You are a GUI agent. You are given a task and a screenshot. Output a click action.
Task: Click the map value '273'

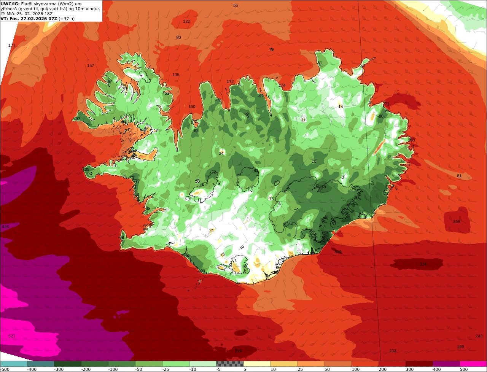[386, 104]
